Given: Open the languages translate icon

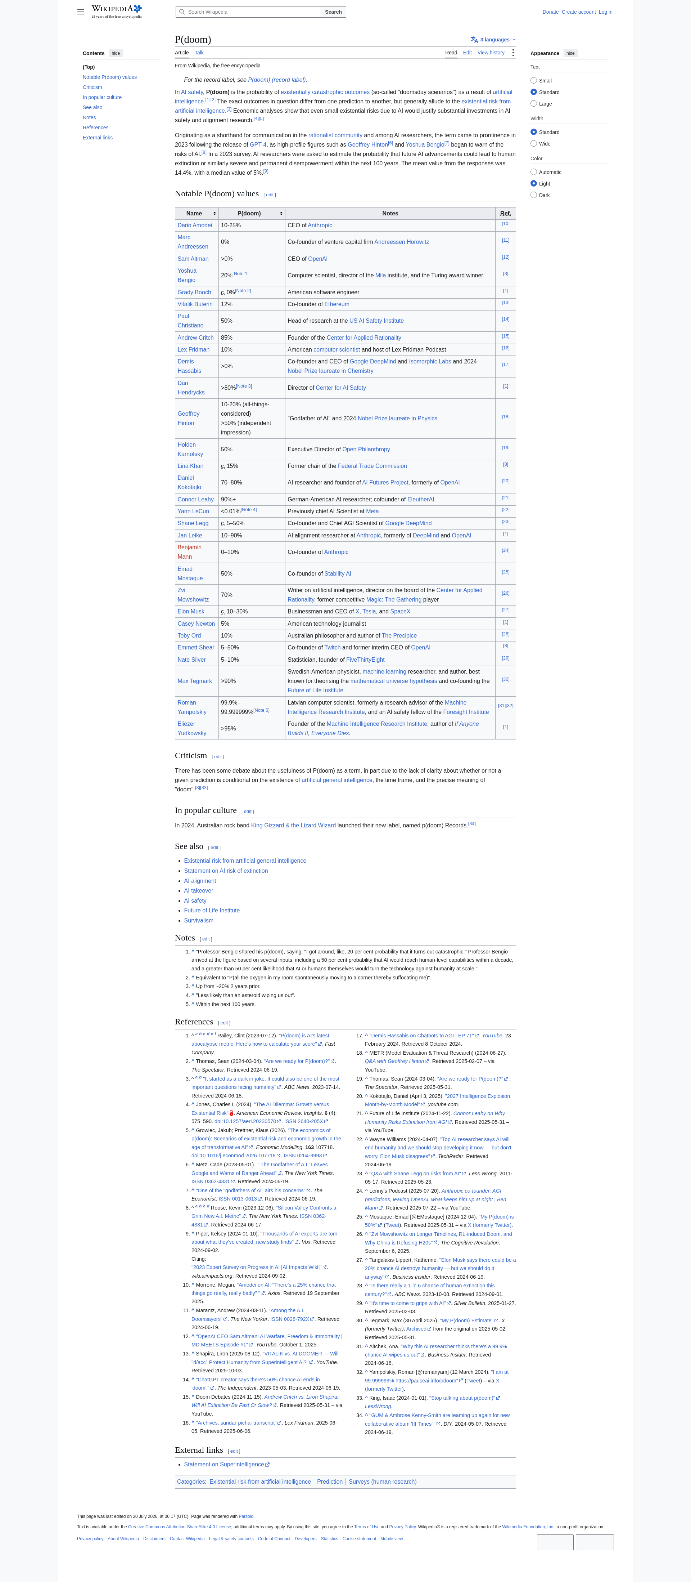Looking at the screenshot, I should pos(474,40).
